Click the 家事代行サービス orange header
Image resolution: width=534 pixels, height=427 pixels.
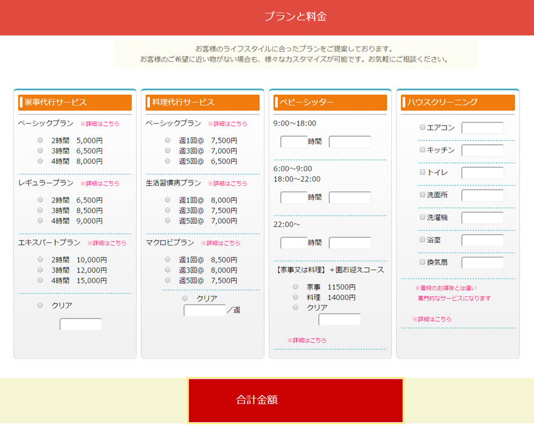coord(75,103)
